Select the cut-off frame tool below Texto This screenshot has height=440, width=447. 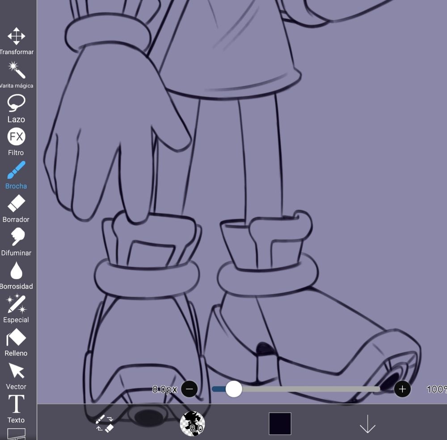tap(16, 434)
